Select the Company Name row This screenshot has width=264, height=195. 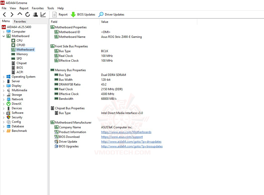pyautogui.click(x=93, y=127)
